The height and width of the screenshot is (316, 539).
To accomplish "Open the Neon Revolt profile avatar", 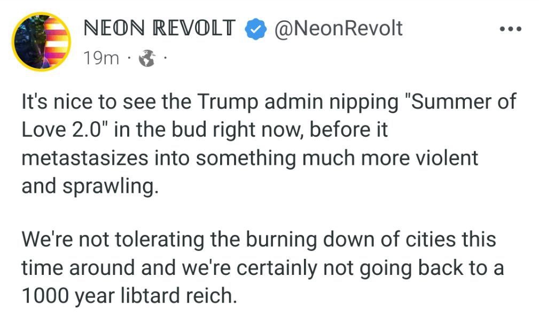I will click(41, 42).
